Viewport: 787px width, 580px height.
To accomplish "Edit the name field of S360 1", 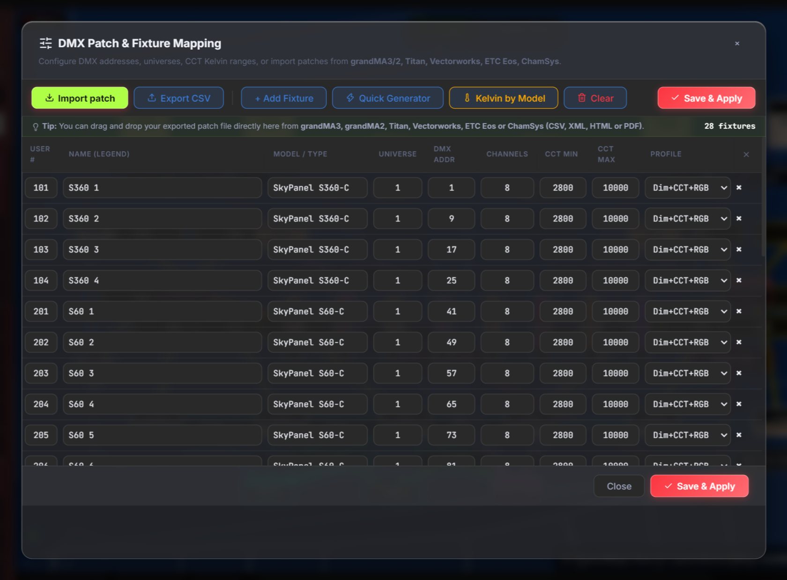I will (x=163, y=188).
